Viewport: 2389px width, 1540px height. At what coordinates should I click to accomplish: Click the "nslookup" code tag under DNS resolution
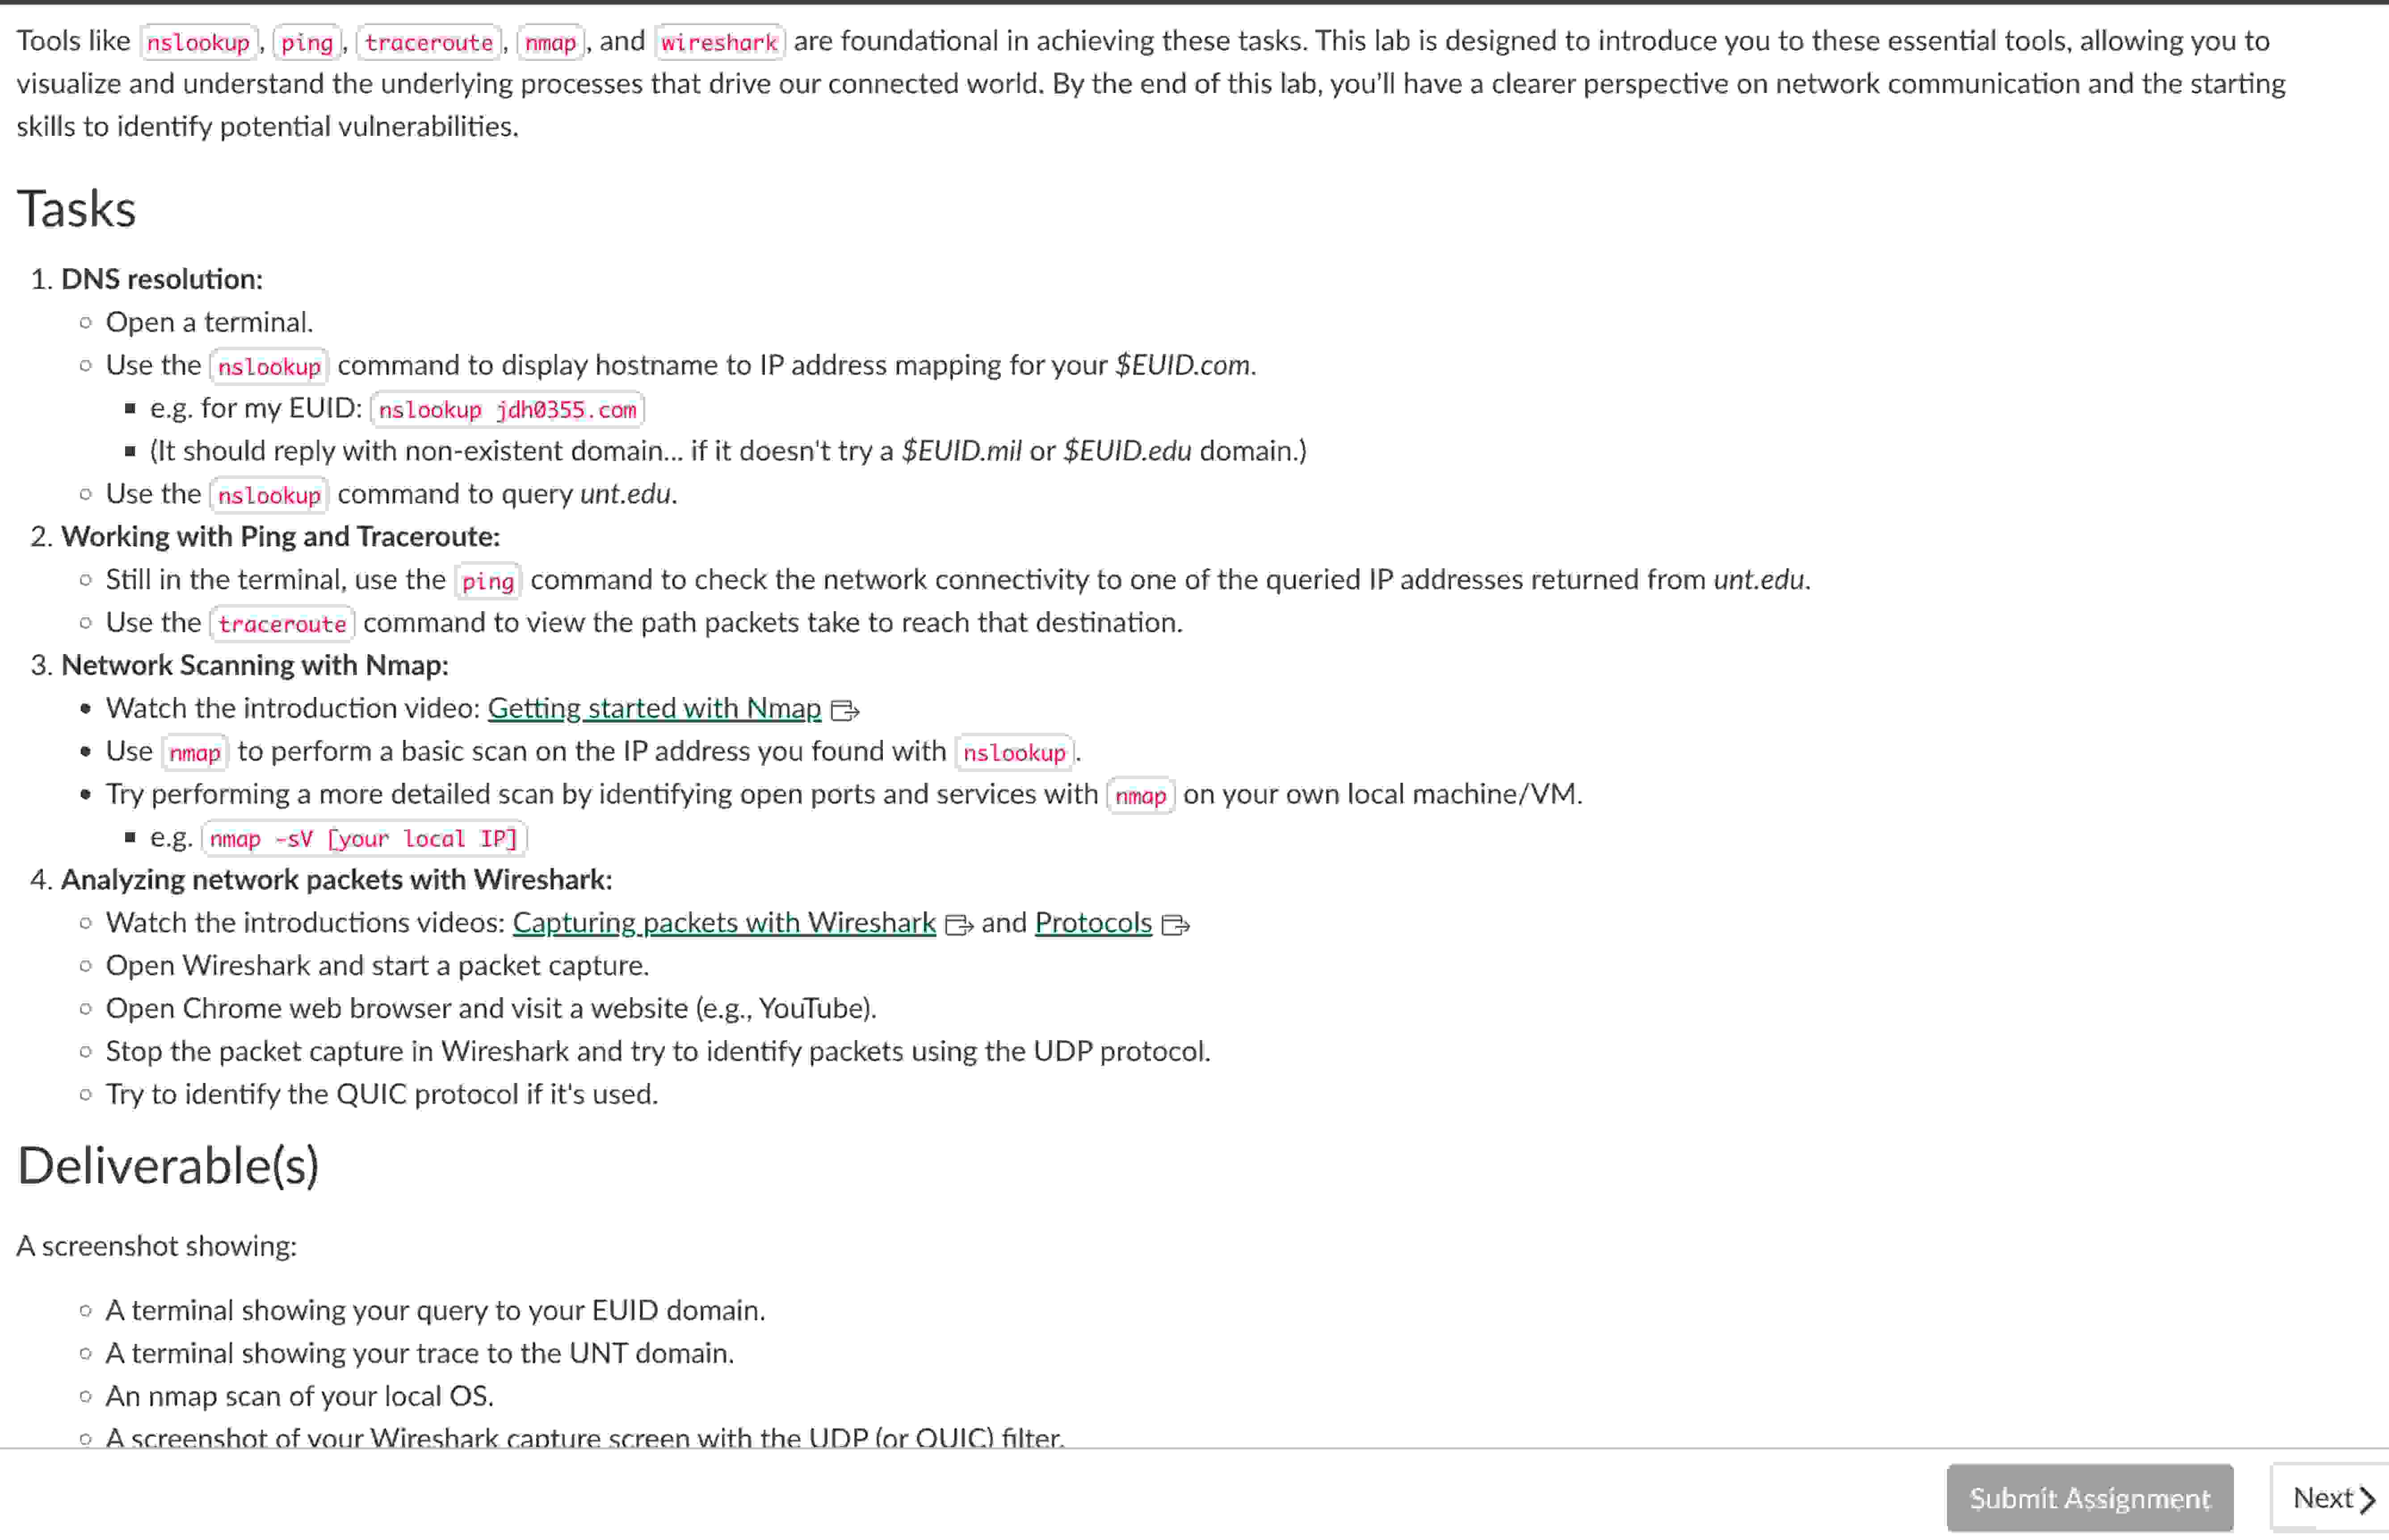[268, 365]
